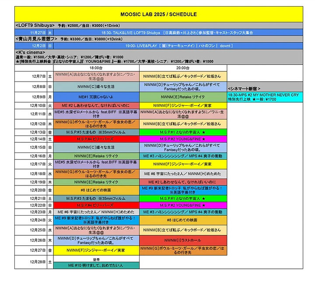Click the MOOSIC LAB 2025 / SCHEDULE title
The height and width of the screenshot is (281, 315).
tap(158, 14)
